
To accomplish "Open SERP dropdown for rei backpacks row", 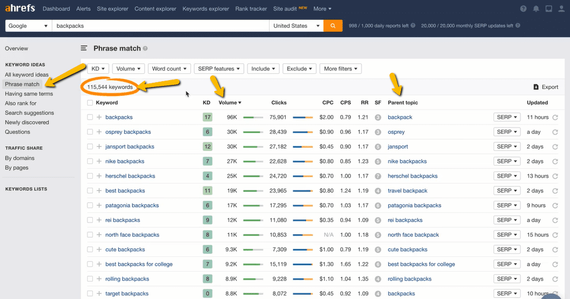I will [507, 220].
